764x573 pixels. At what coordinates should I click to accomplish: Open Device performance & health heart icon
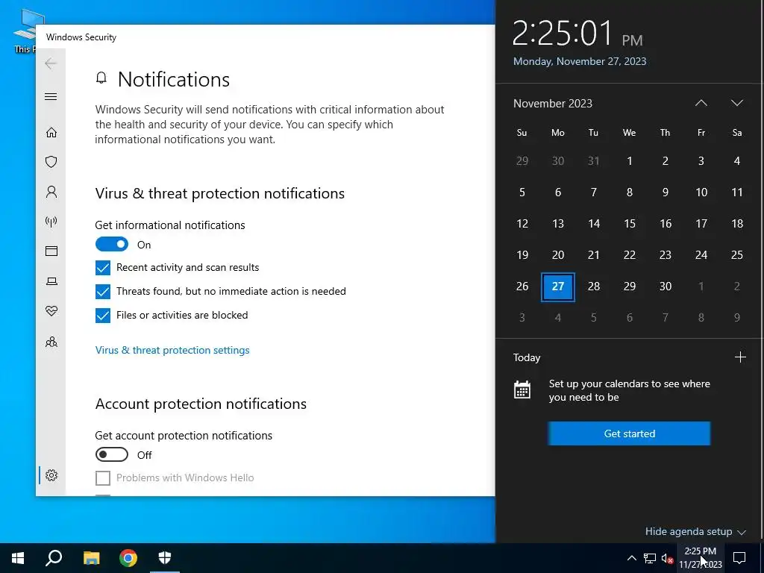click(51, 311)
